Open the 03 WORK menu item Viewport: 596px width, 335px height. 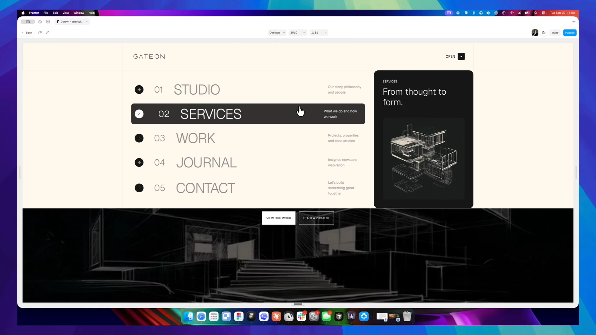coord(248,138)
